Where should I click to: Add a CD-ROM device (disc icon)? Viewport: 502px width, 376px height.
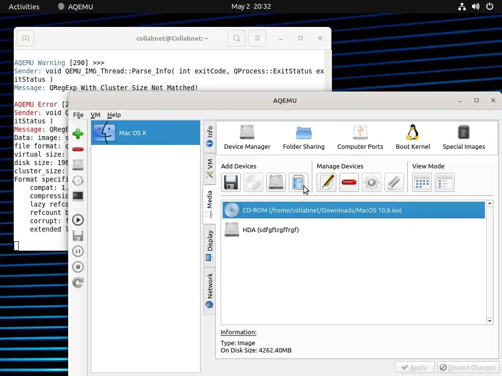(253, 183)
